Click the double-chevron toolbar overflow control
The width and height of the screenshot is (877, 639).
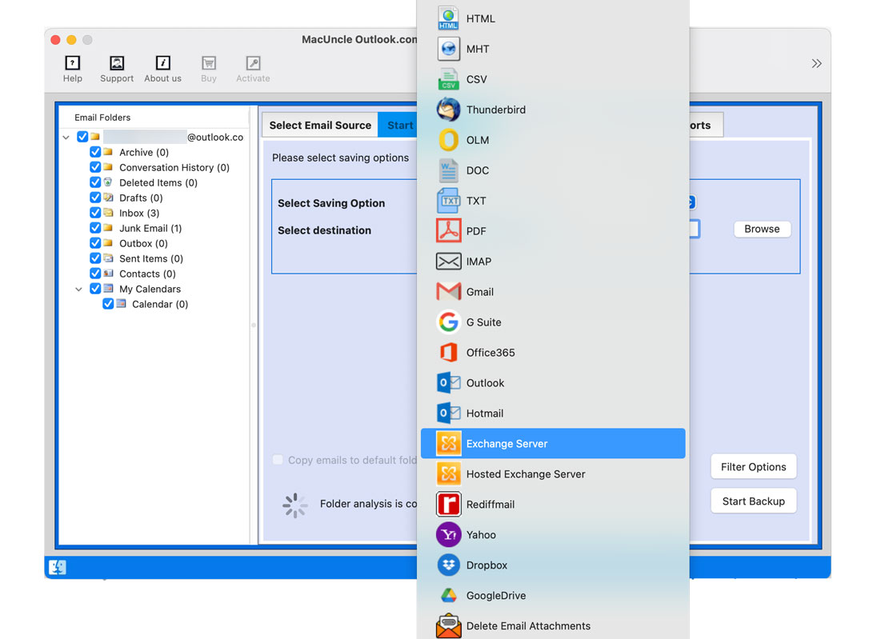816,62
